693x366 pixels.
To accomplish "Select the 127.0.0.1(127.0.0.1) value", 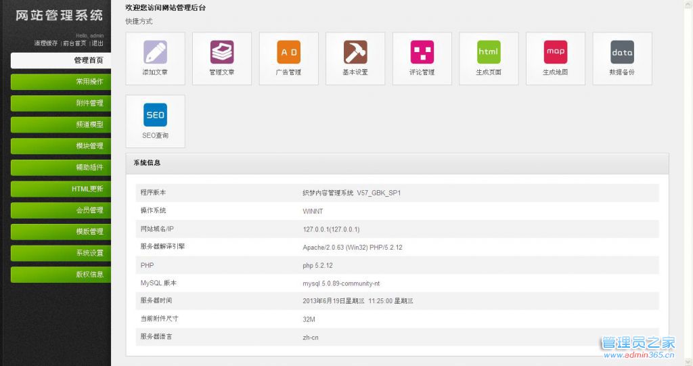I will coord(331,229).
